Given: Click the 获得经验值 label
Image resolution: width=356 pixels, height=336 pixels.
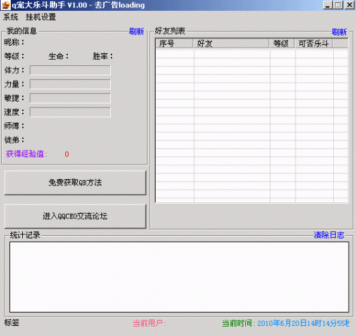Looking at the screenshot, I should (26, 154).
